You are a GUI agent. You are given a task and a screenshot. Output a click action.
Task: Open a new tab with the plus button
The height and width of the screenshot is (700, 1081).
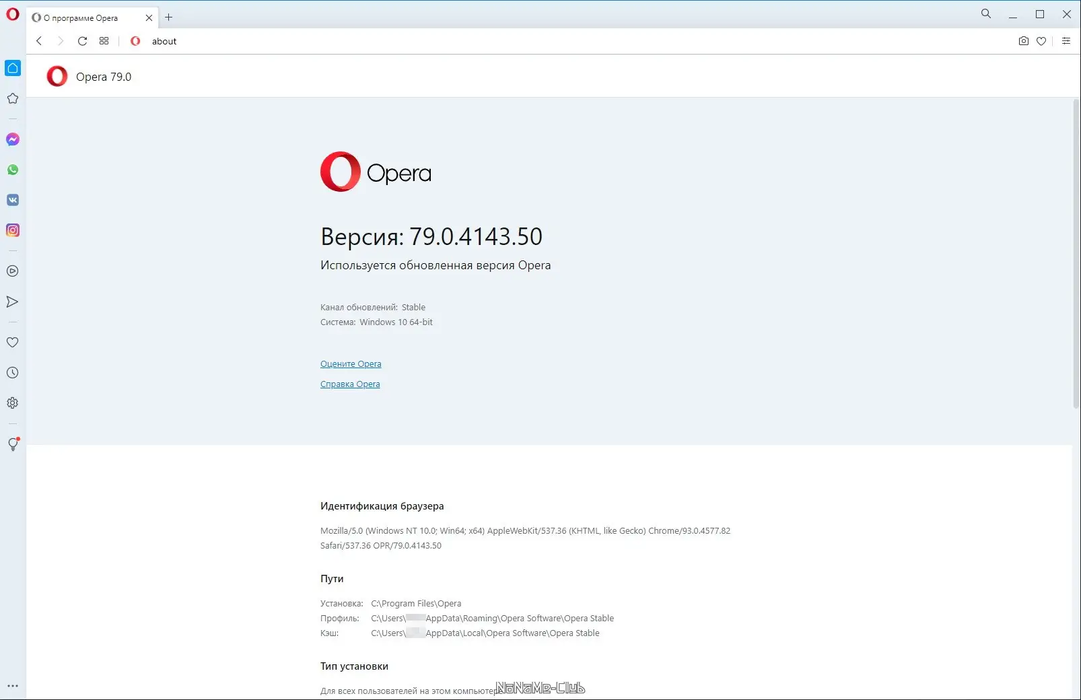tap(169, 17)
